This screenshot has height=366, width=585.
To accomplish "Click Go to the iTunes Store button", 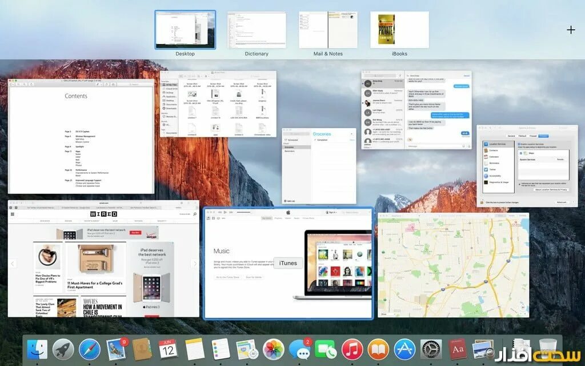I will point(227,277).
